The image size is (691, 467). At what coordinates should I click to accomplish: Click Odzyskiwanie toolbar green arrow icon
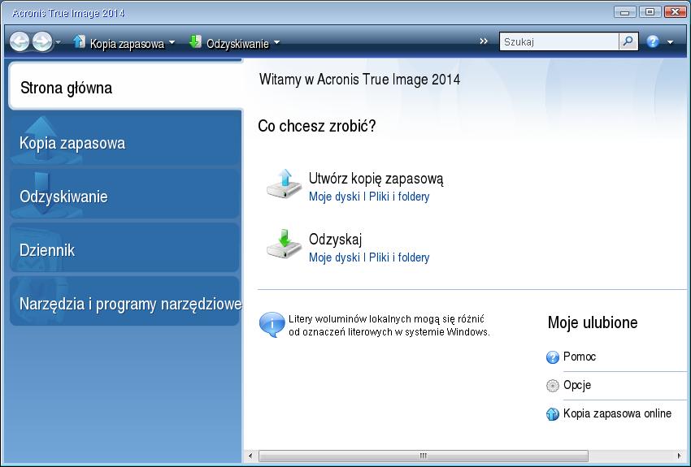[195, 41]
